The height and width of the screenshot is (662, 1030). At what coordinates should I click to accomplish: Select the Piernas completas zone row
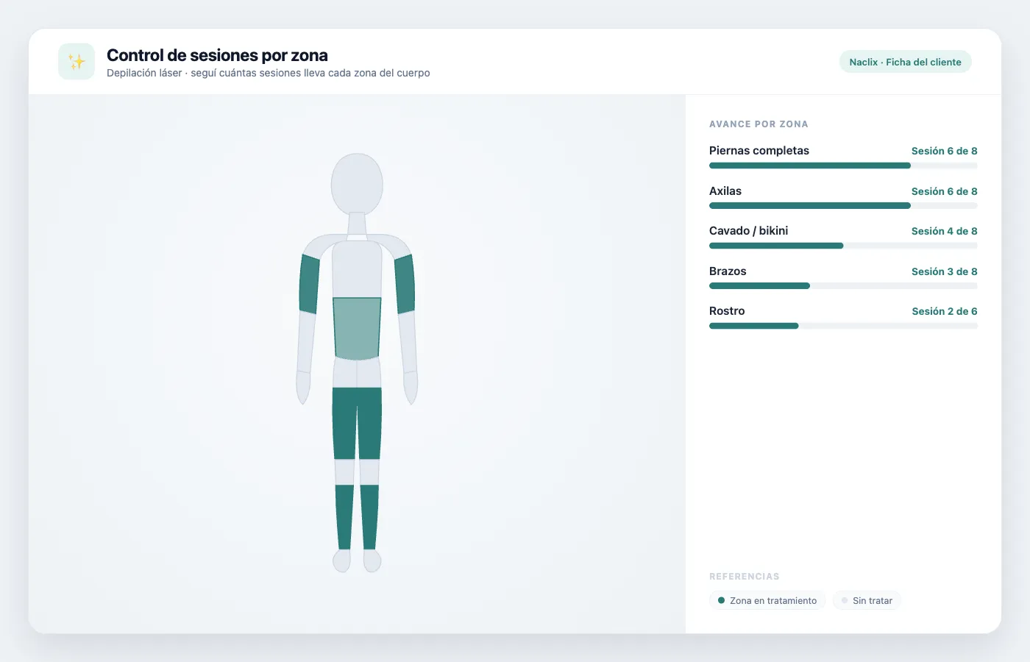[x=843, y=156]
